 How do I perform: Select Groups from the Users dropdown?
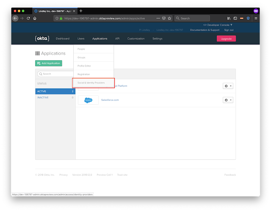pyautogui.click(x=94, y=58)
